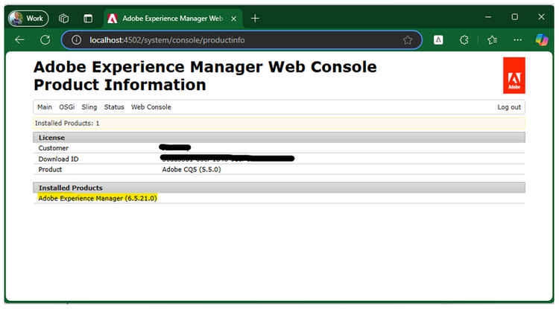Screen dimensions: 559x309
Task: Close the Adobe Experience Manager tab
Action: (234, 19)
